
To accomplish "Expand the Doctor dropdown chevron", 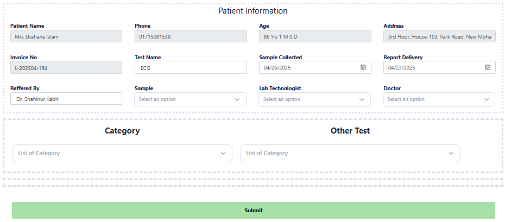I will pyautogui.click(x=486, y=99).
